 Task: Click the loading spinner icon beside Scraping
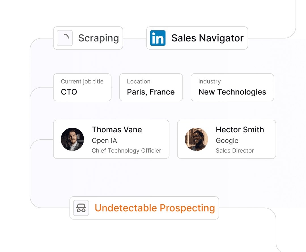65,38
